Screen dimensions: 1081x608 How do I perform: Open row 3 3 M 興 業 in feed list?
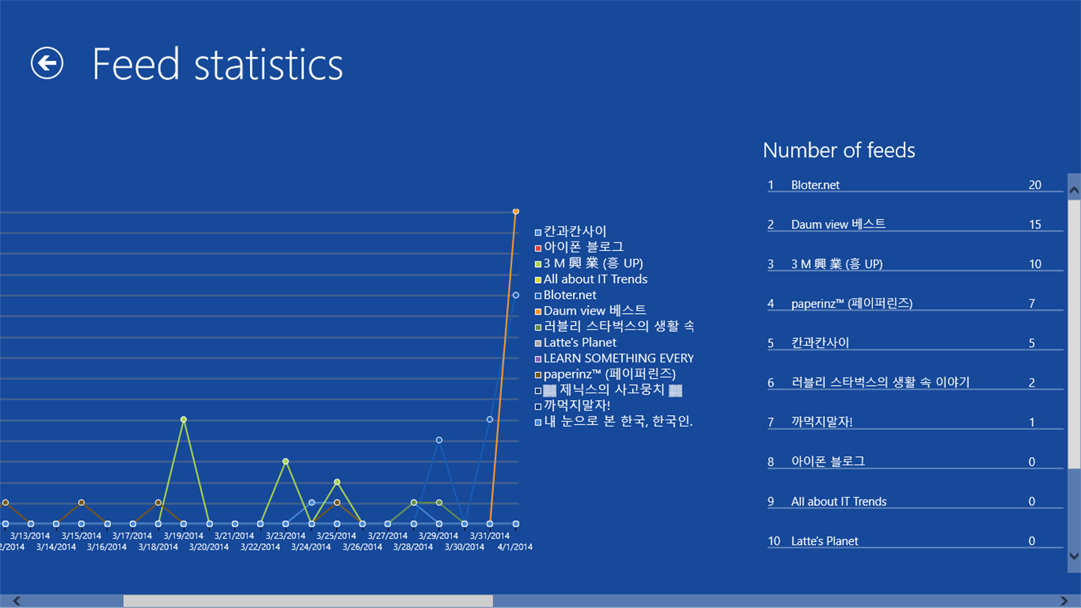pos(915,263)
